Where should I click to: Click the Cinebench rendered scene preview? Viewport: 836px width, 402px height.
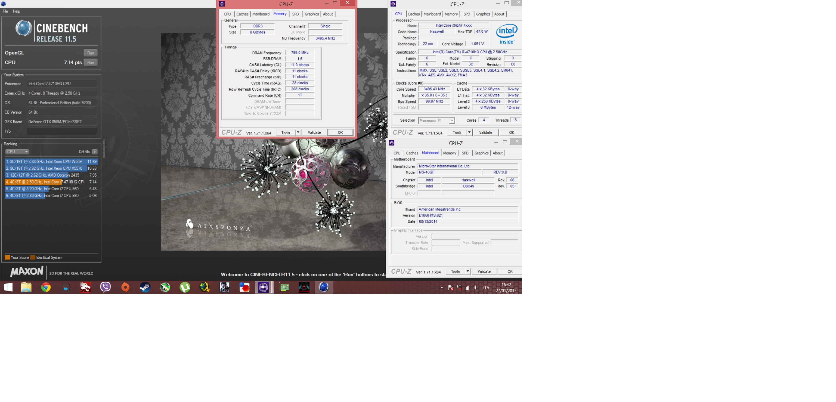coord(274,142)
